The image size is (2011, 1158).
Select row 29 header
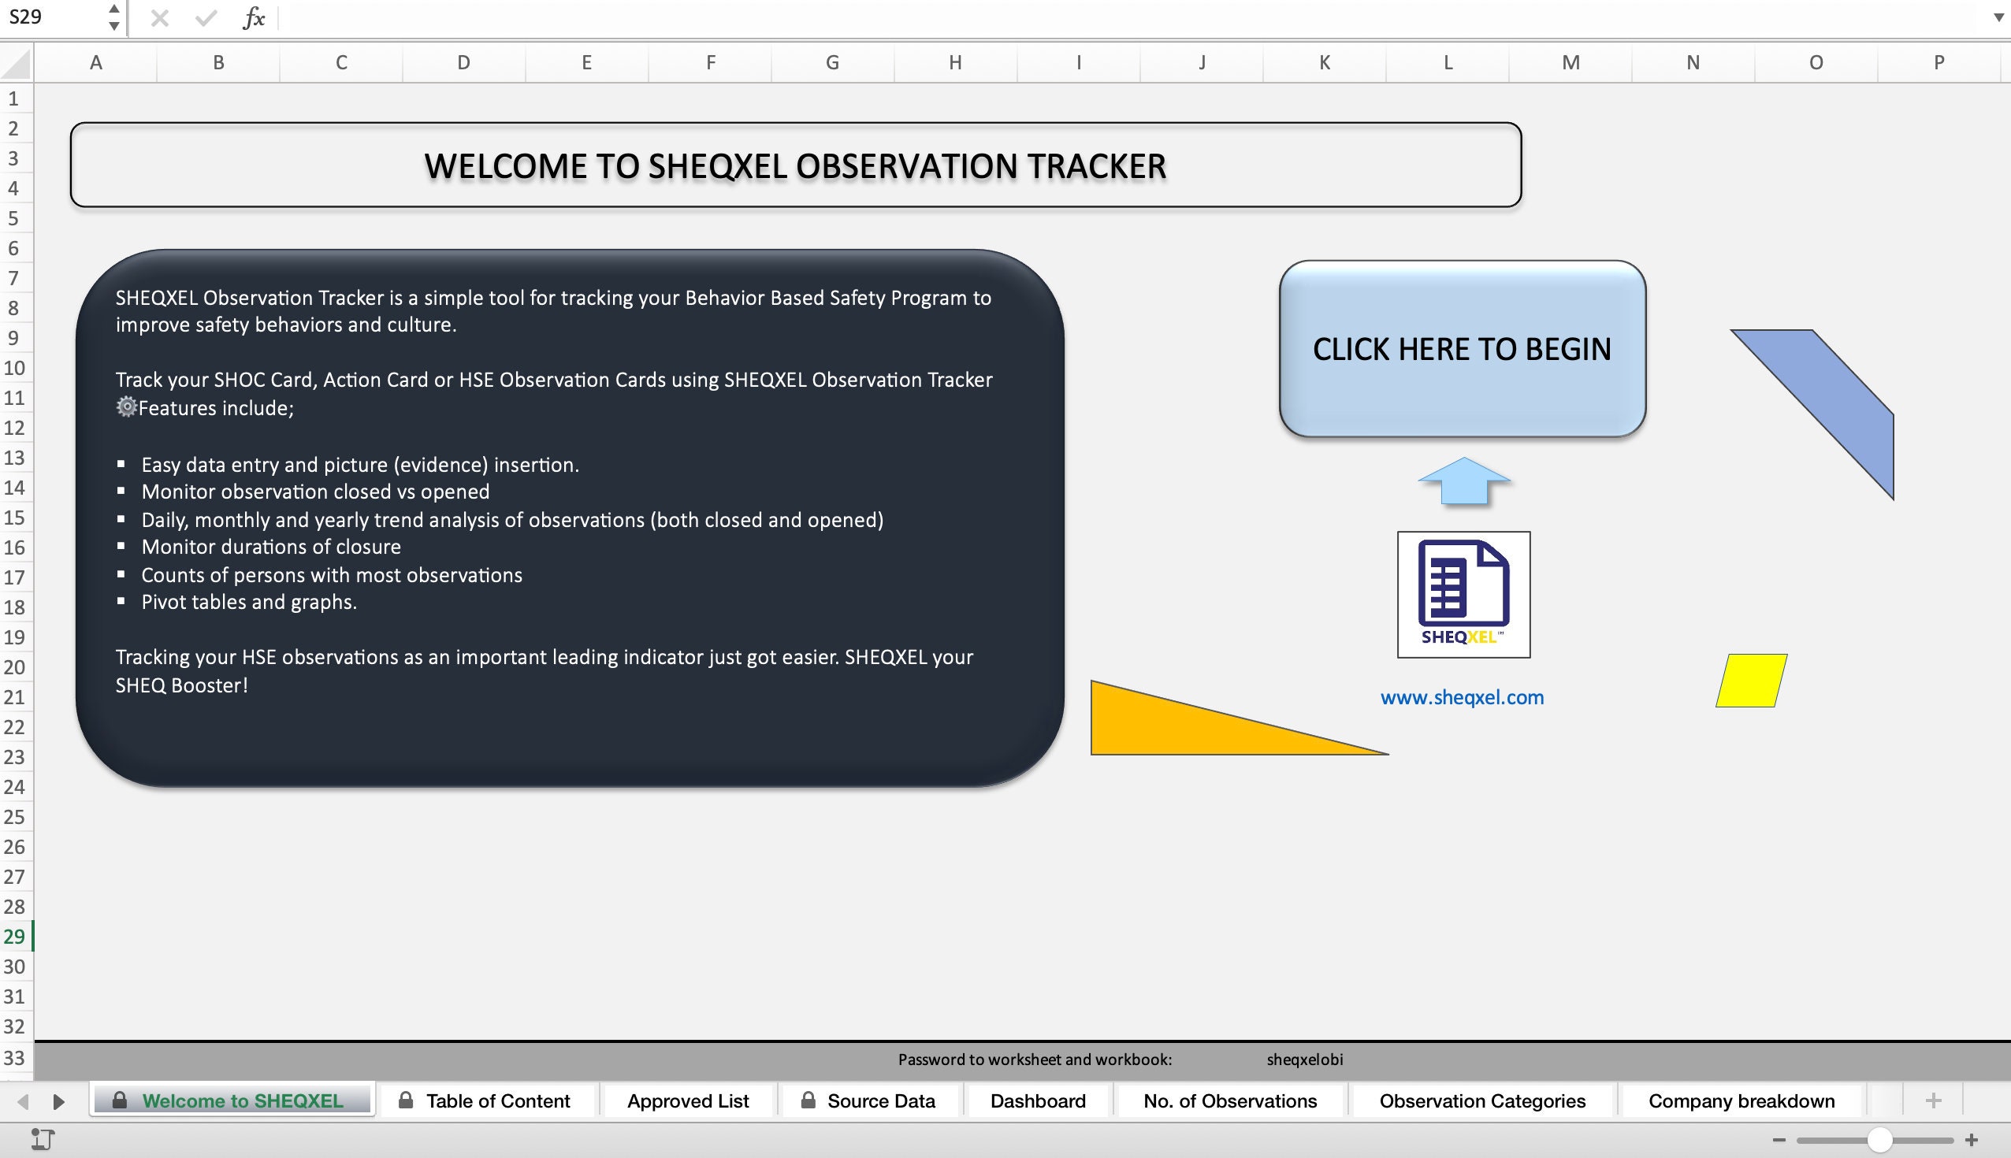click(15, 937)
